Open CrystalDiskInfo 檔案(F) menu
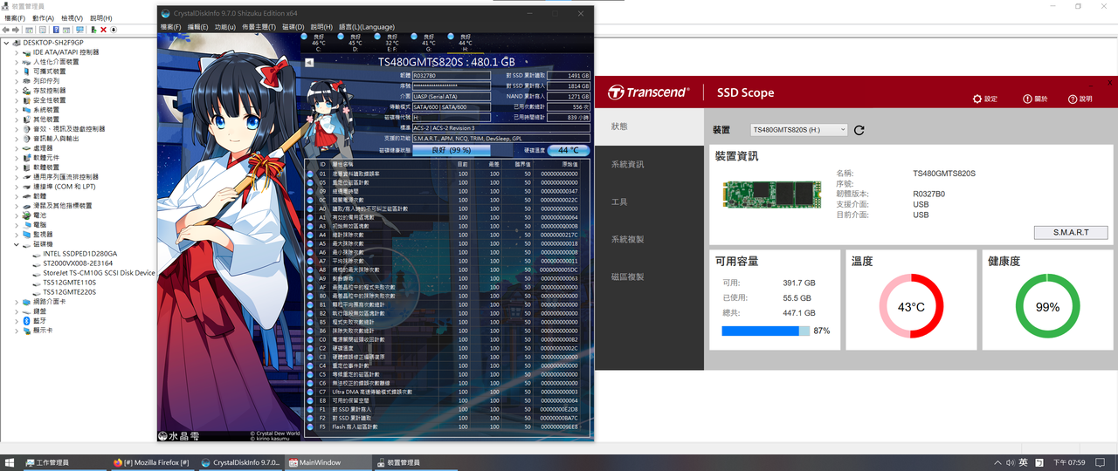The width and height of the screenshot is (1118, 471). (x=170, y=27)
